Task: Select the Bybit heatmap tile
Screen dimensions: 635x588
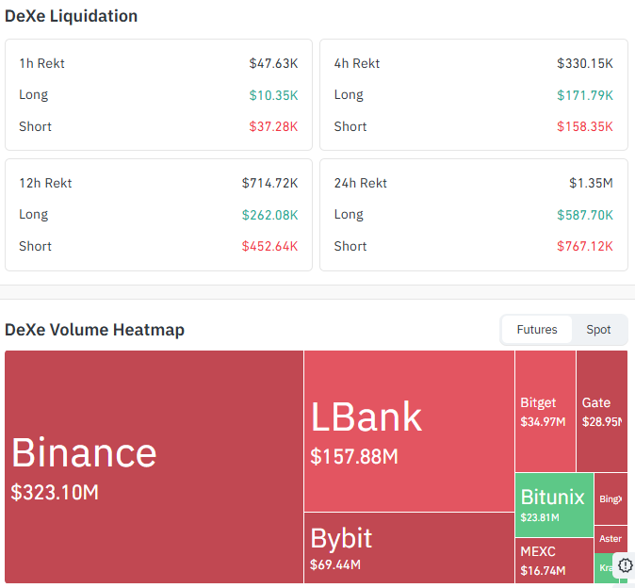Action: click(409, 547)
